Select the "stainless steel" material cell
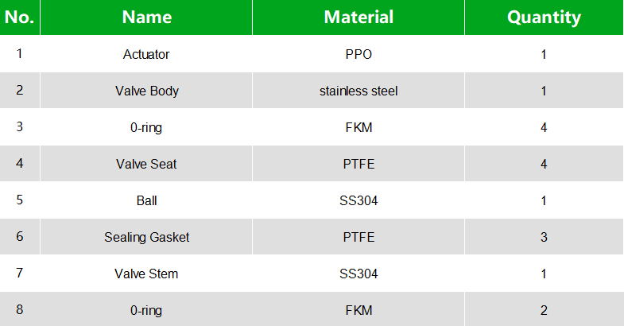The width and height of the screenshot is (624, 326). coord(359,91)
